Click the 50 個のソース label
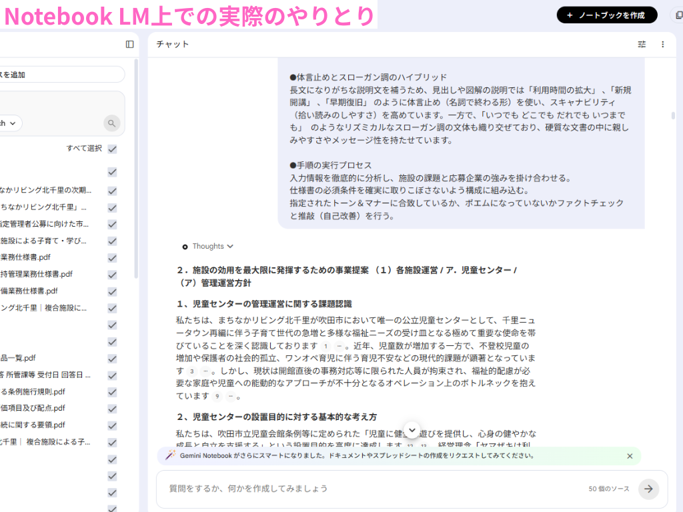This screenshot has width=683, height=512. coord(609,489)
